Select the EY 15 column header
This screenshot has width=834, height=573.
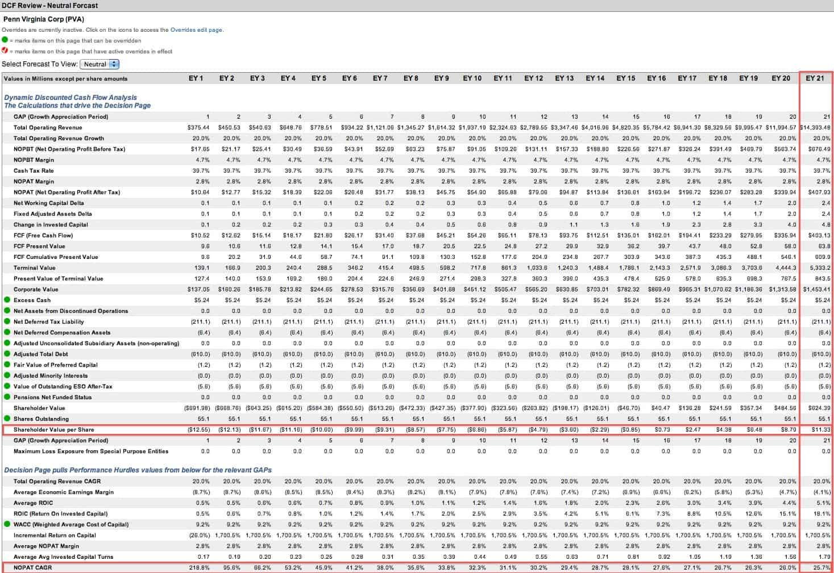[x=626, y=78]
